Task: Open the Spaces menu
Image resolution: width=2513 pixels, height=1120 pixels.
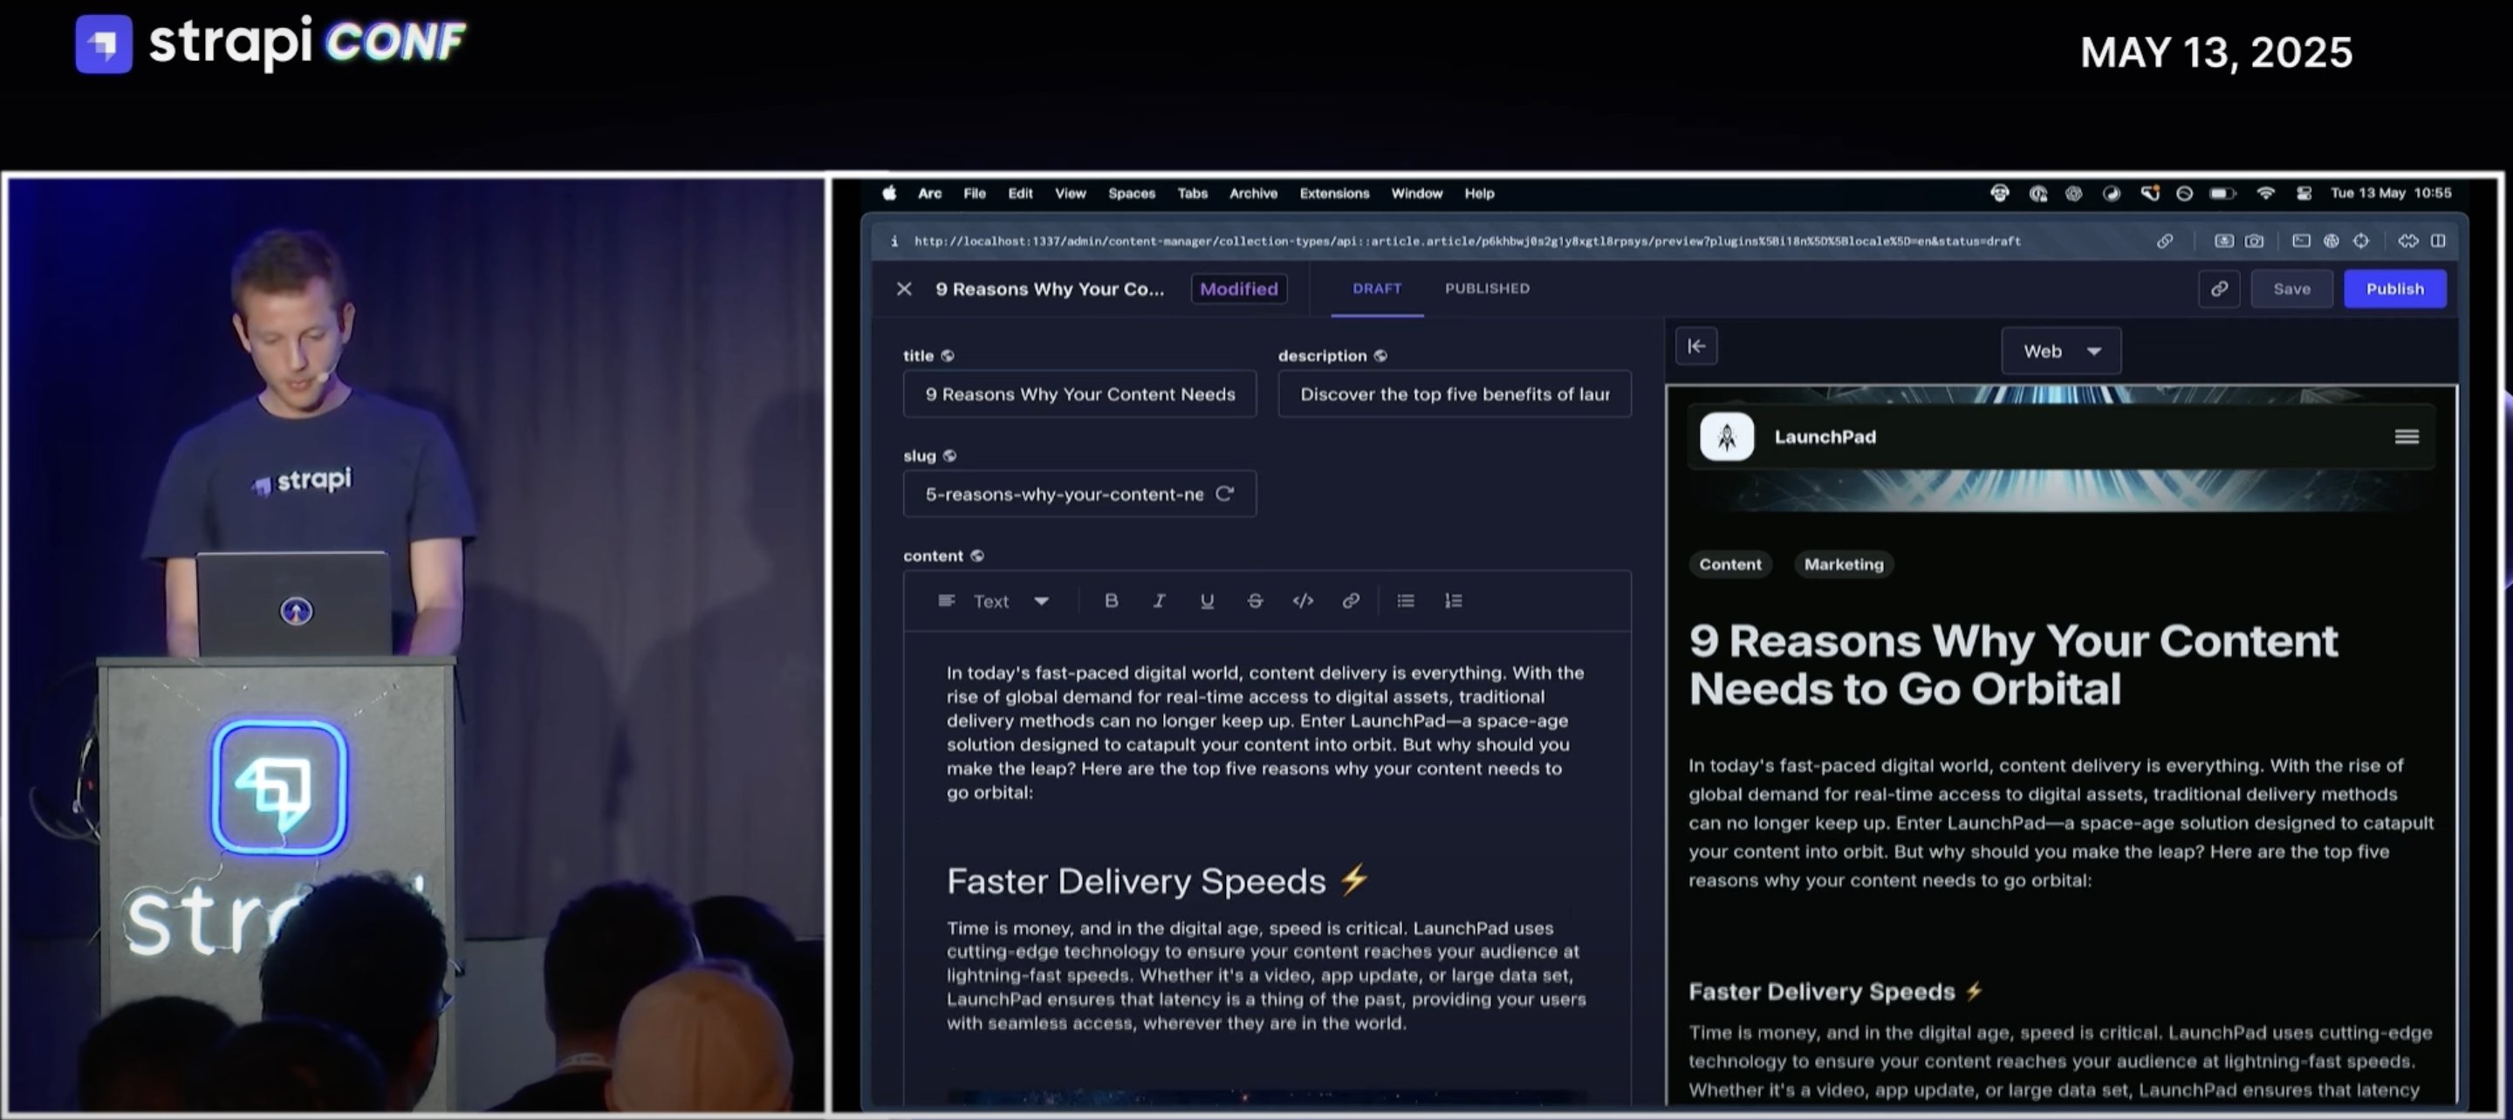Action: click(1132, 193)
